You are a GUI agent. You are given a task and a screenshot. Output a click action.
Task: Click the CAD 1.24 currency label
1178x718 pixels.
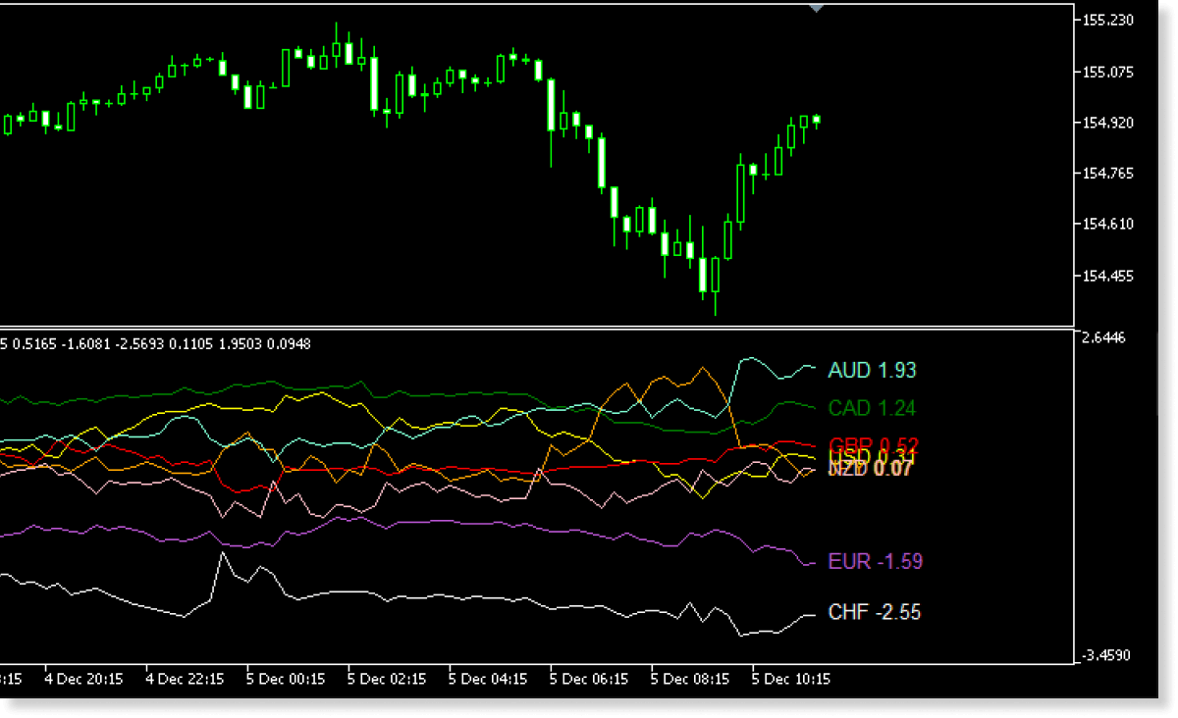coord(870,408)
